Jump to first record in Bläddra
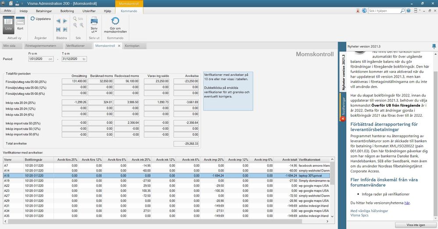 click(x=58, y=29)
